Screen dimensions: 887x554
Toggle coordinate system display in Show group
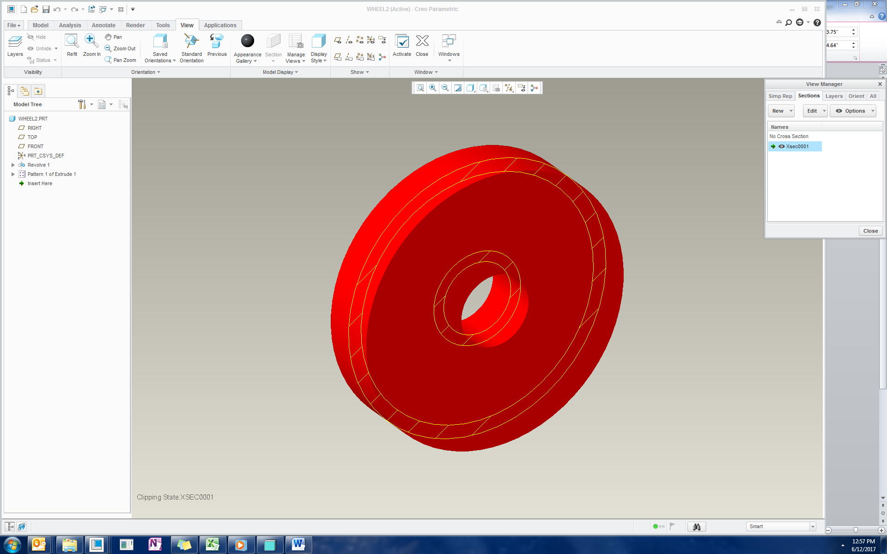tap(371, 40)
